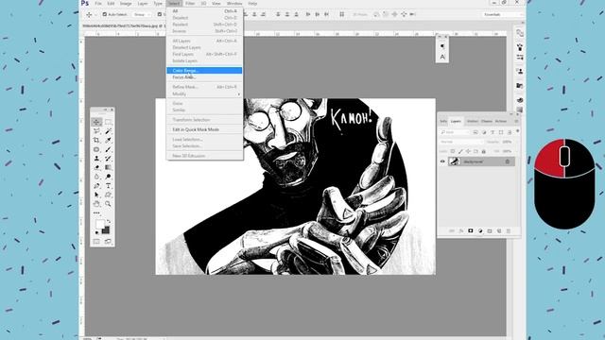
Task: Select the Crop tool
Action: click(x=96, y=140)
